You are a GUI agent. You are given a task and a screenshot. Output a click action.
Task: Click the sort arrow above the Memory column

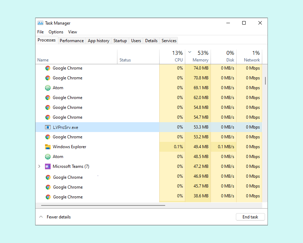pos(190,52)
